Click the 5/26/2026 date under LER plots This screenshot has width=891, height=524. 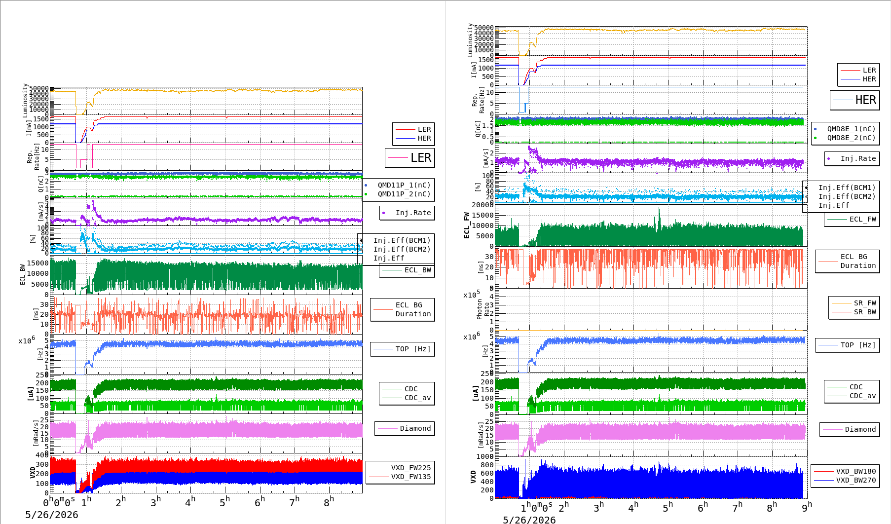52,515
